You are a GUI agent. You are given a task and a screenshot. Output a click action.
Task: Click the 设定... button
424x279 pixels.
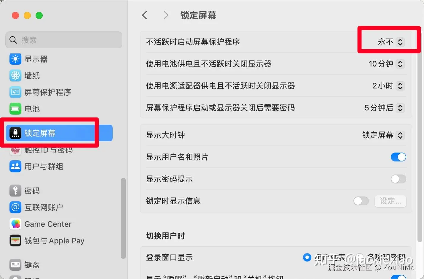tap(390, 201)
